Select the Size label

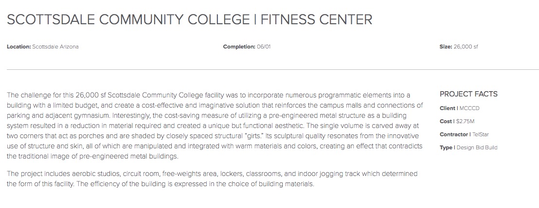click(446, 47)
